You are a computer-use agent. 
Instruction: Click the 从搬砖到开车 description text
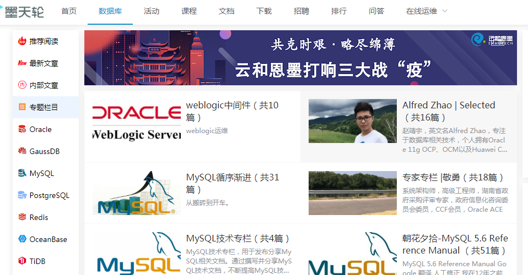point(208,203)
